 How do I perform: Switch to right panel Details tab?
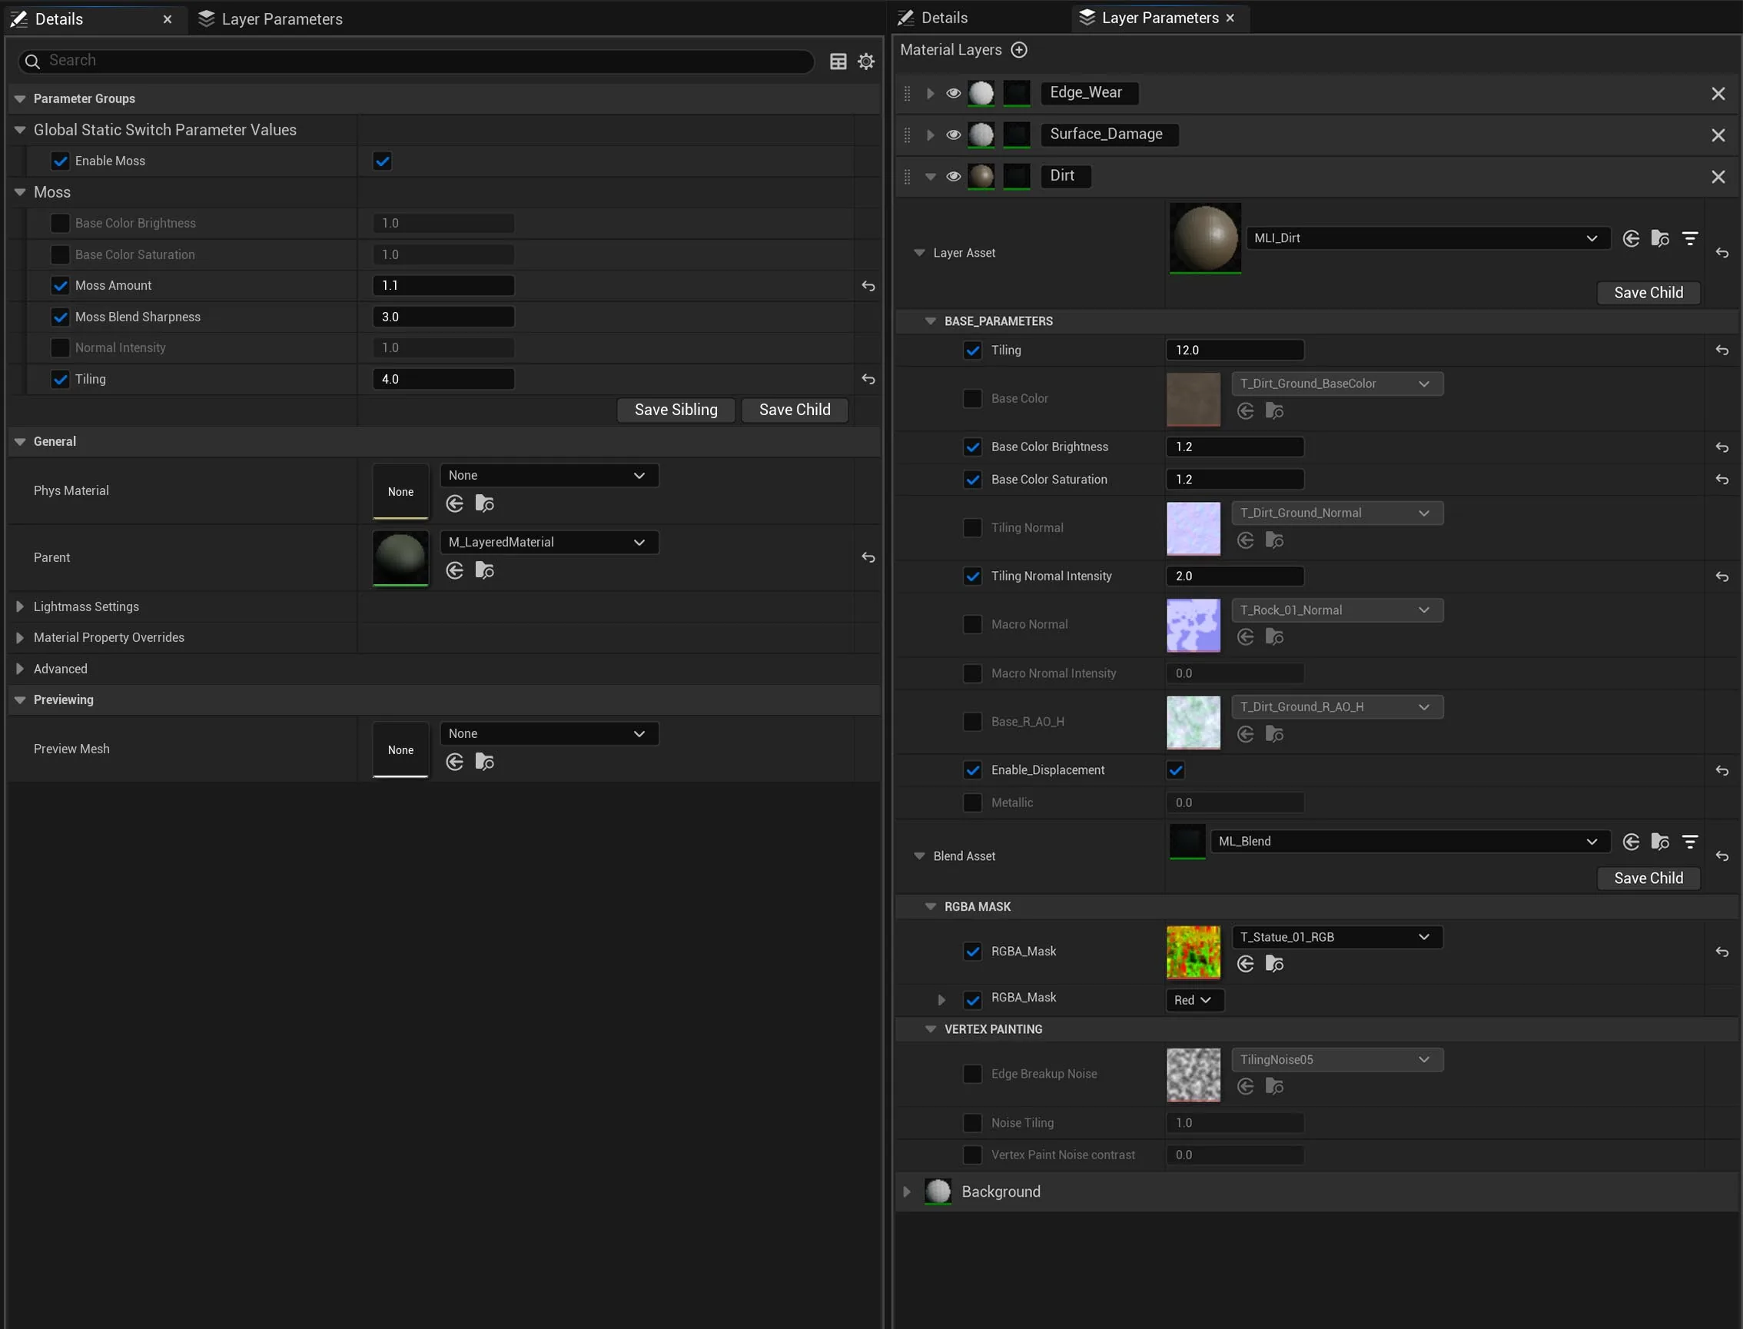click(x=933, y=18)
